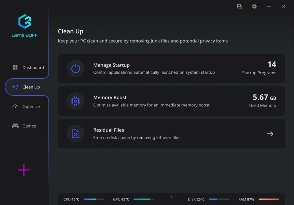
Task: Click the Games controller icon
Action: click(15, 126)
